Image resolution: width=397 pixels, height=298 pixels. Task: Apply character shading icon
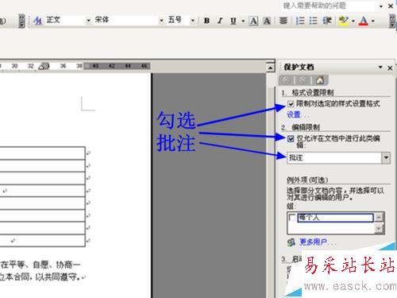tap(267, 21)
